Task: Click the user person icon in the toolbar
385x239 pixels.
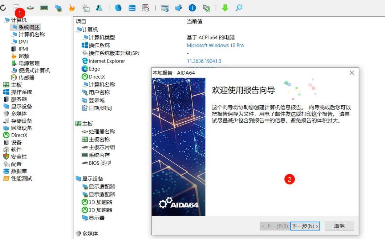Action: pyautogui.click(x=99, y=8)
